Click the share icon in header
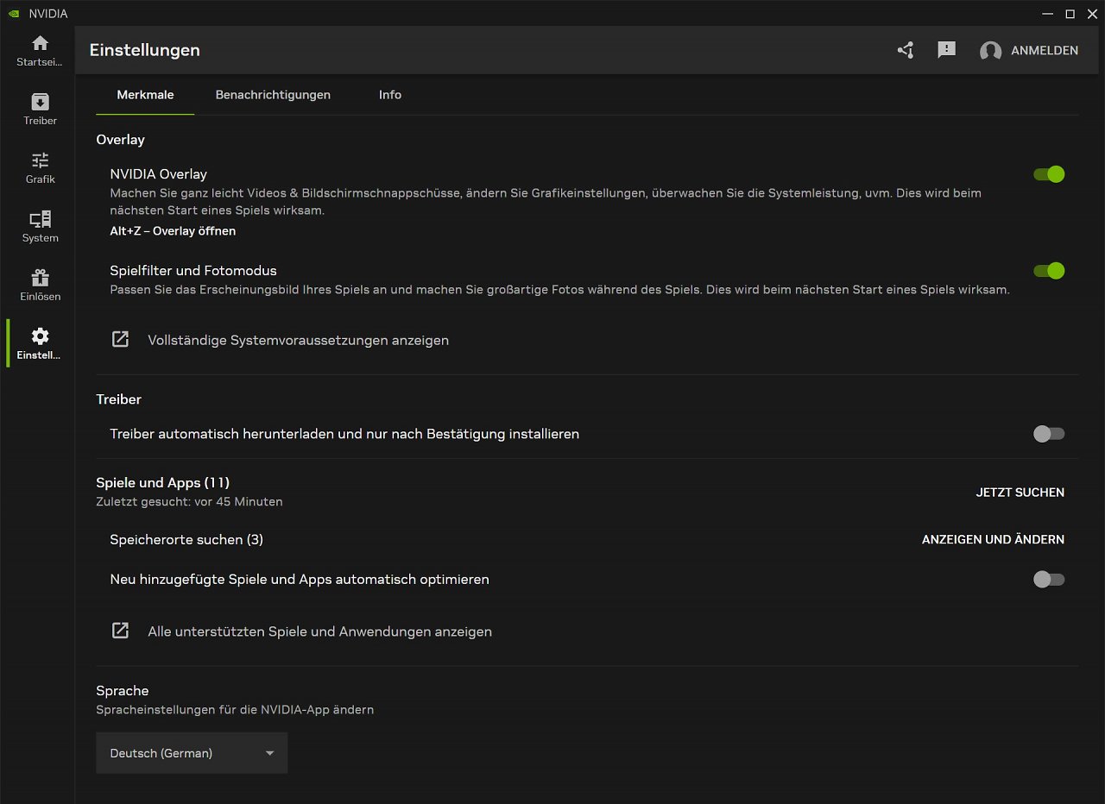 click(905, 50)
